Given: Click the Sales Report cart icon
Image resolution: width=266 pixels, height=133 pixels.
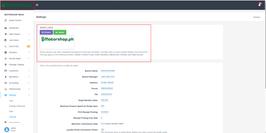Looking at the screenshot, I should (x=6, y=34).
